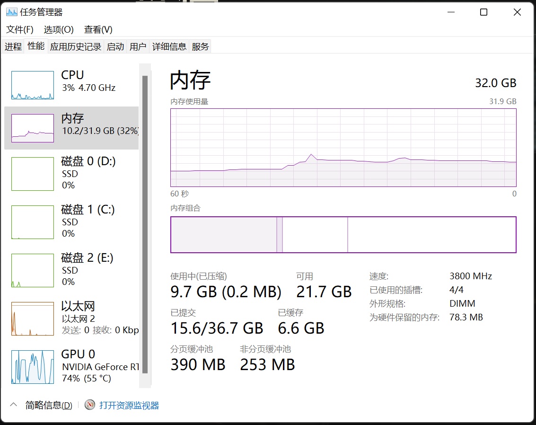Viewport: 536px width, 425px height.
Task: Open the 以太网 Ethernet graph thumbnail
Action: (32, 319)
